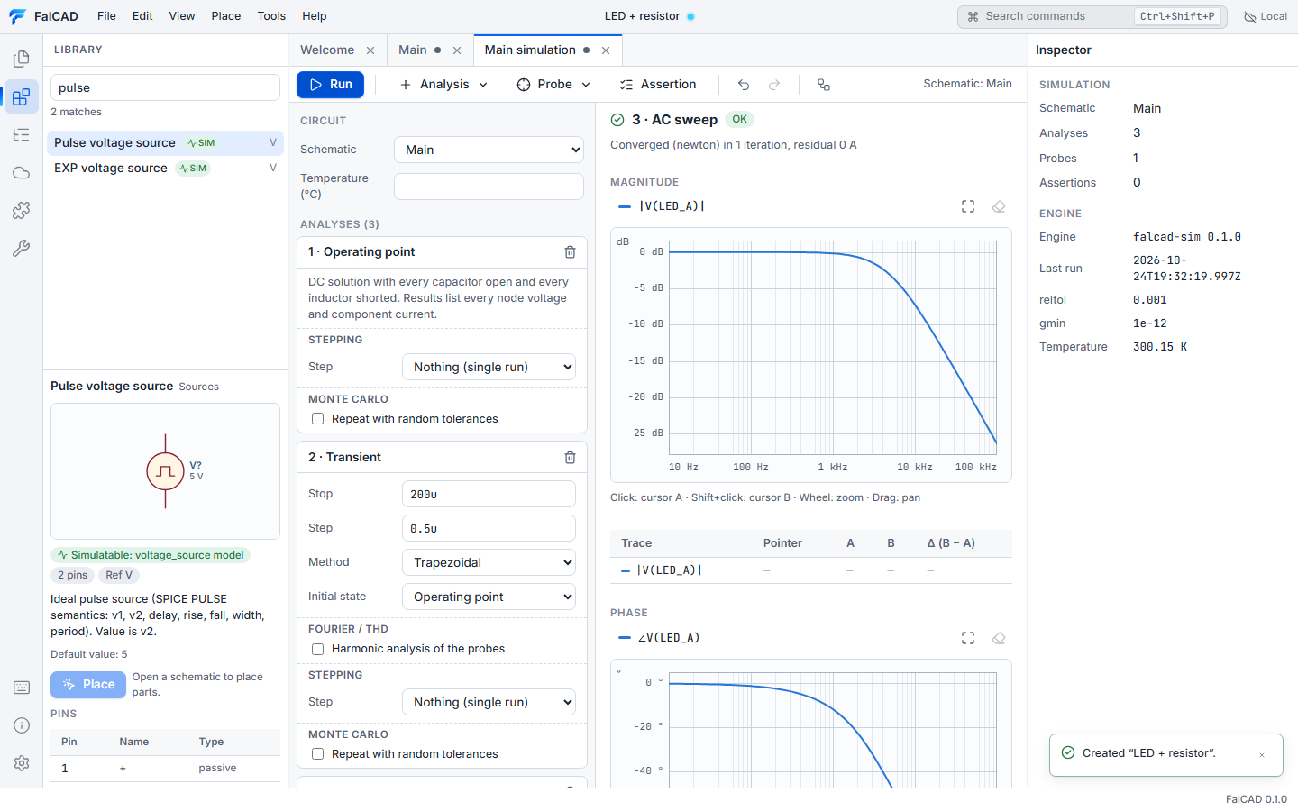The height and width of the screenshot is (811, 1298).
Task: Expand the magnitude plot to fullscreen
Action: [968, 206]
